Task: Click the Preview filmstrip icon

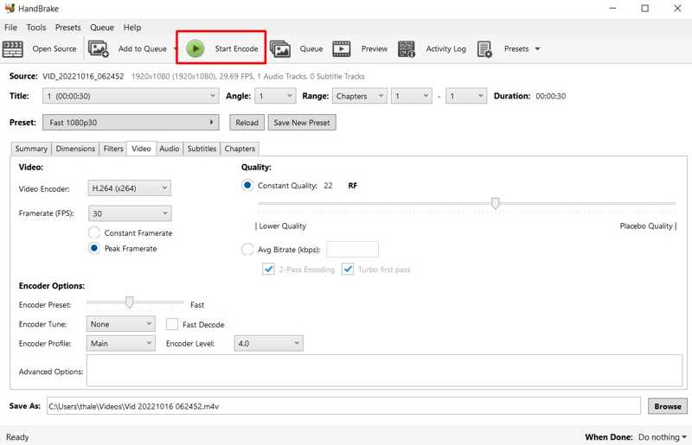Action: tap(342, 49)
